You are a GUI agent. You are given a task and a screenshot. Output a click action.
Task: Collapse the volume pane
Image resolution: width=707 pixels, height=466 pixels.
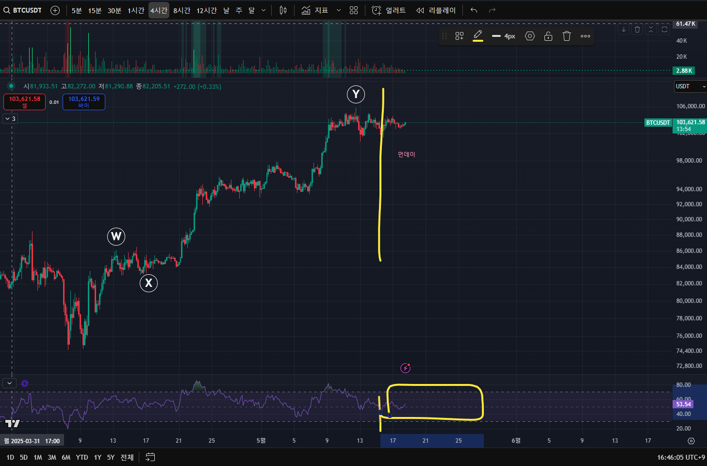[651, 30]
